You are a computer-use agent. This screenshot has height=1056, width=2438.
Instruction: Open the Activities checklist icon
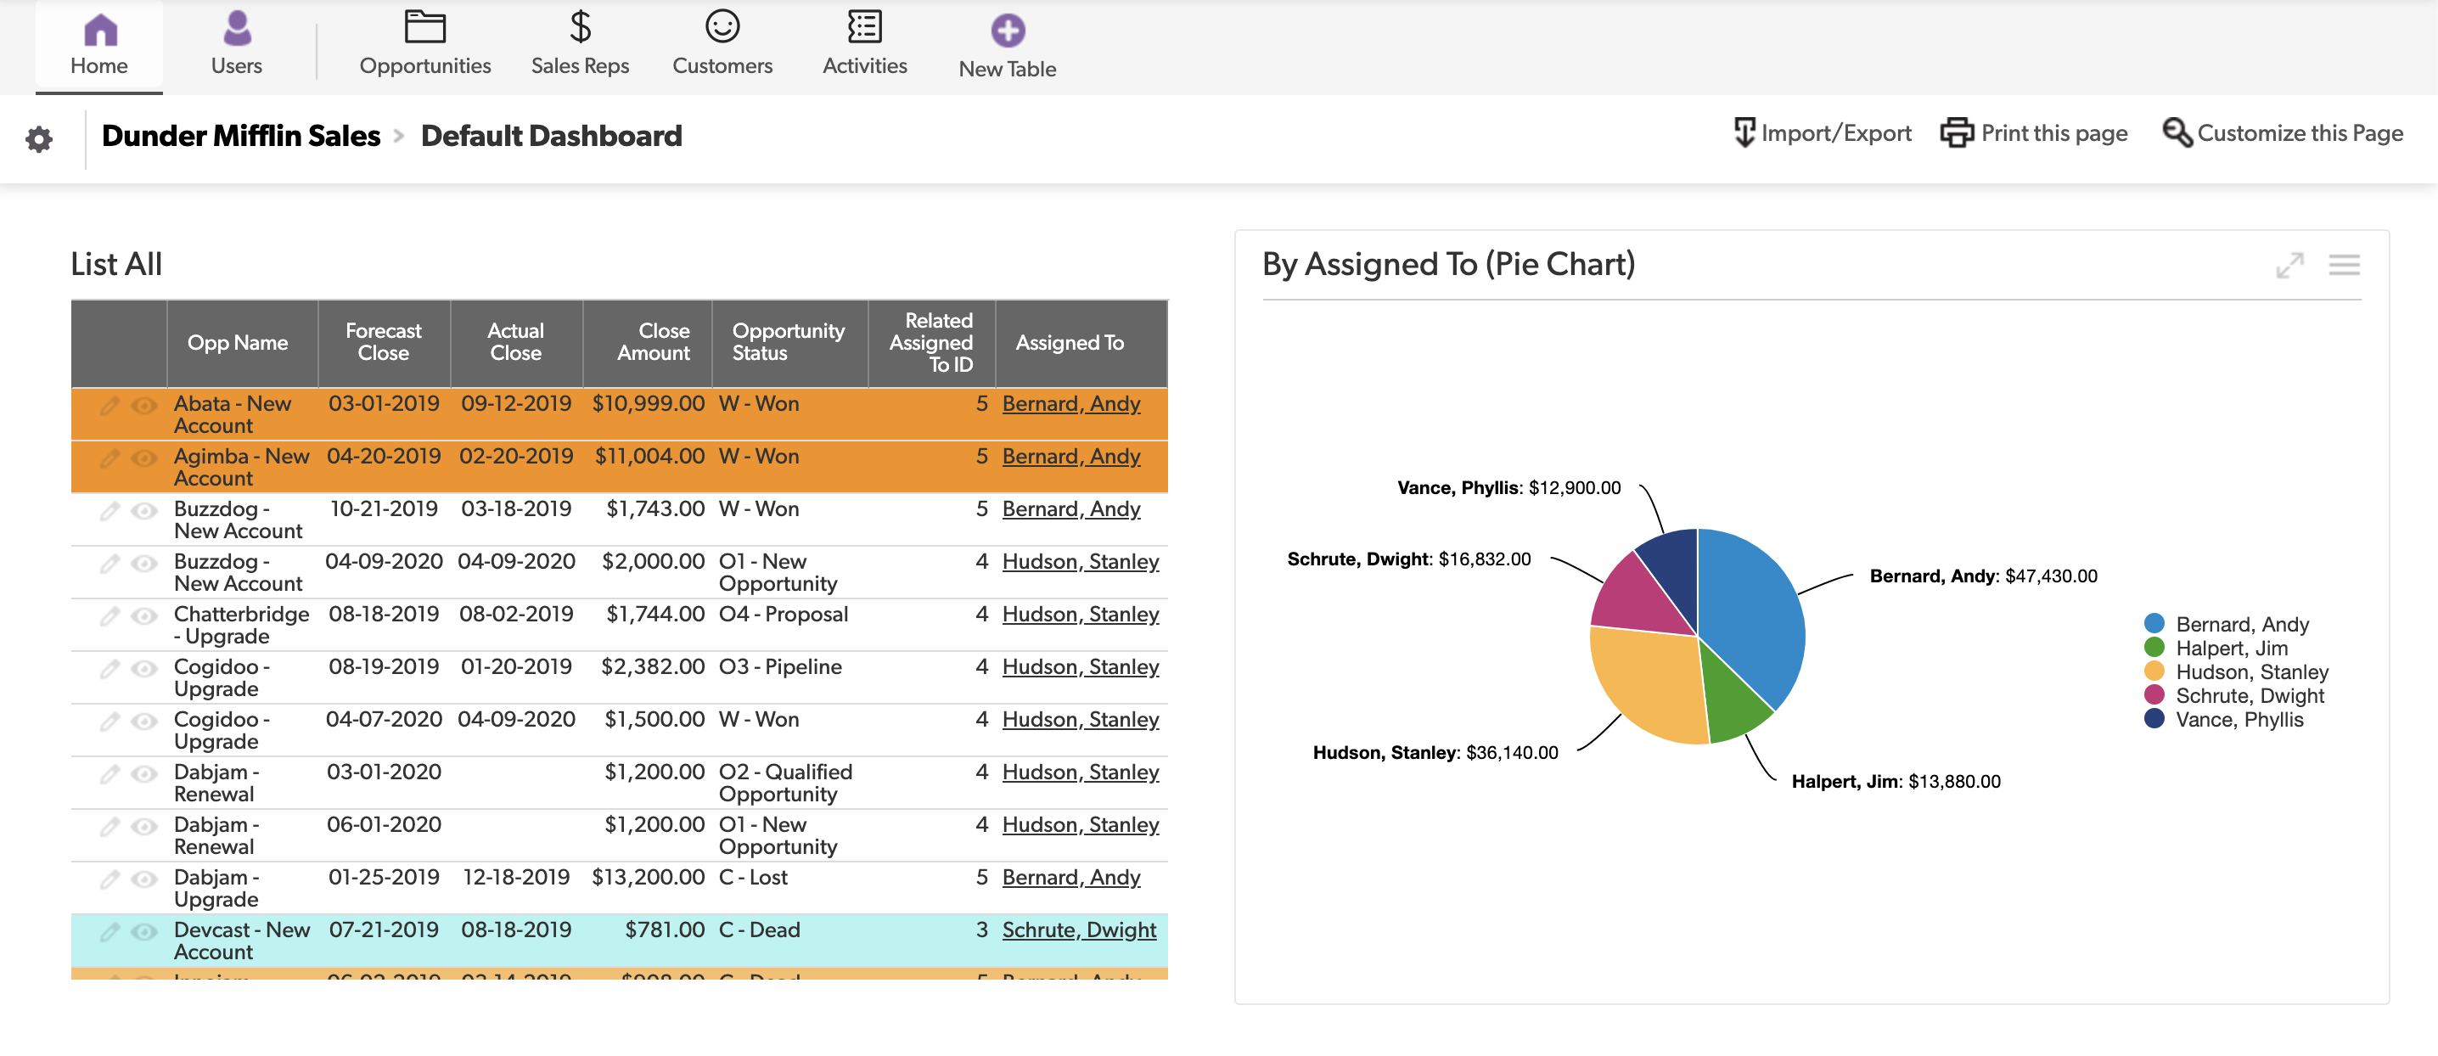[x=864, y=26]
